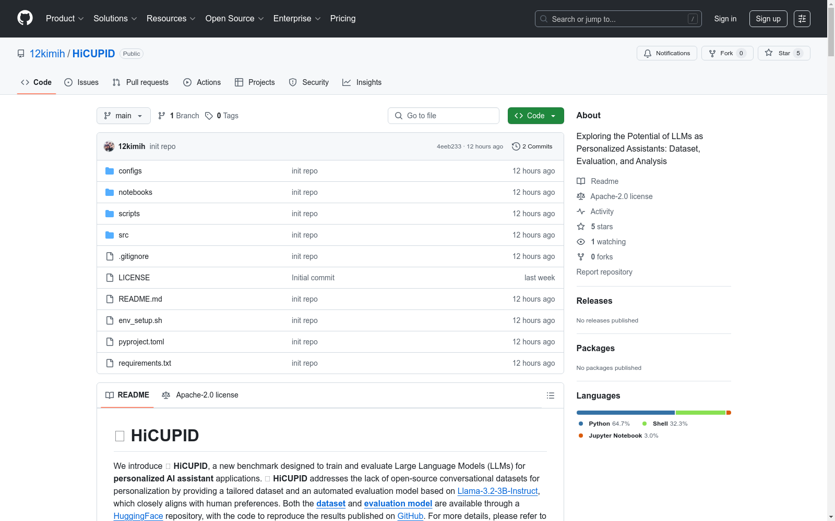Switch to the Security tab
Screen dimensions: 835x521
(309, 82)
